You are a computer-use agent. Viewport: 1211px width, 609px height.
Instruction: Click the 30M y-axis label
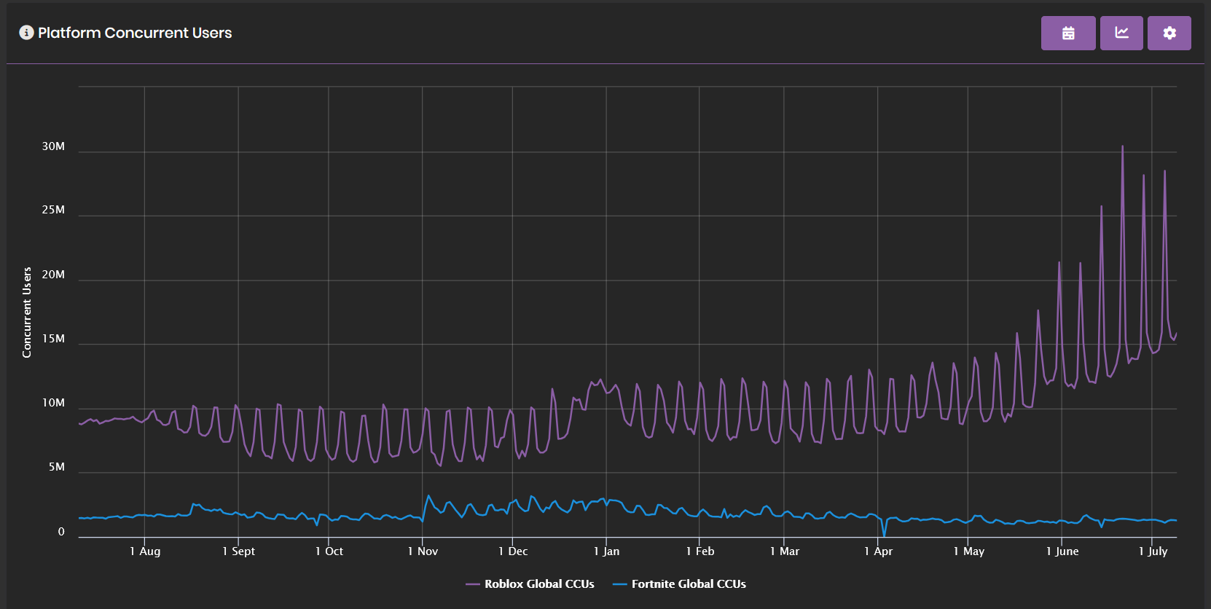click(x=53, y=146)
